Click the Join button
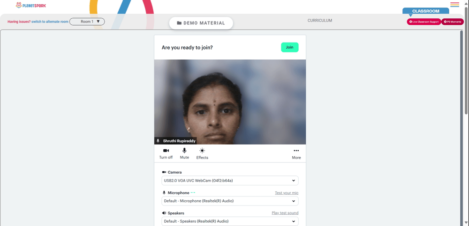Screen dimensions: 469x226 (x=289, y=47)
